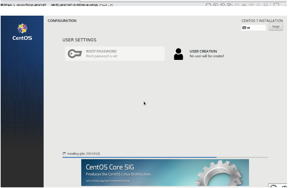Open the User Creation person icon
288x188 pixels.
pos(178,54)
